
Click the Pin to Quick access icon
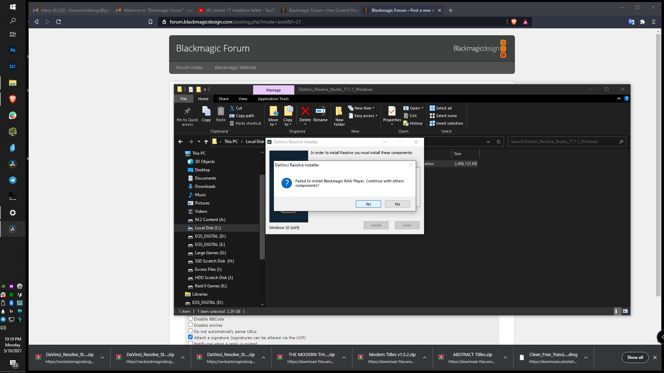pyautogui.click(x=187, y=111)
